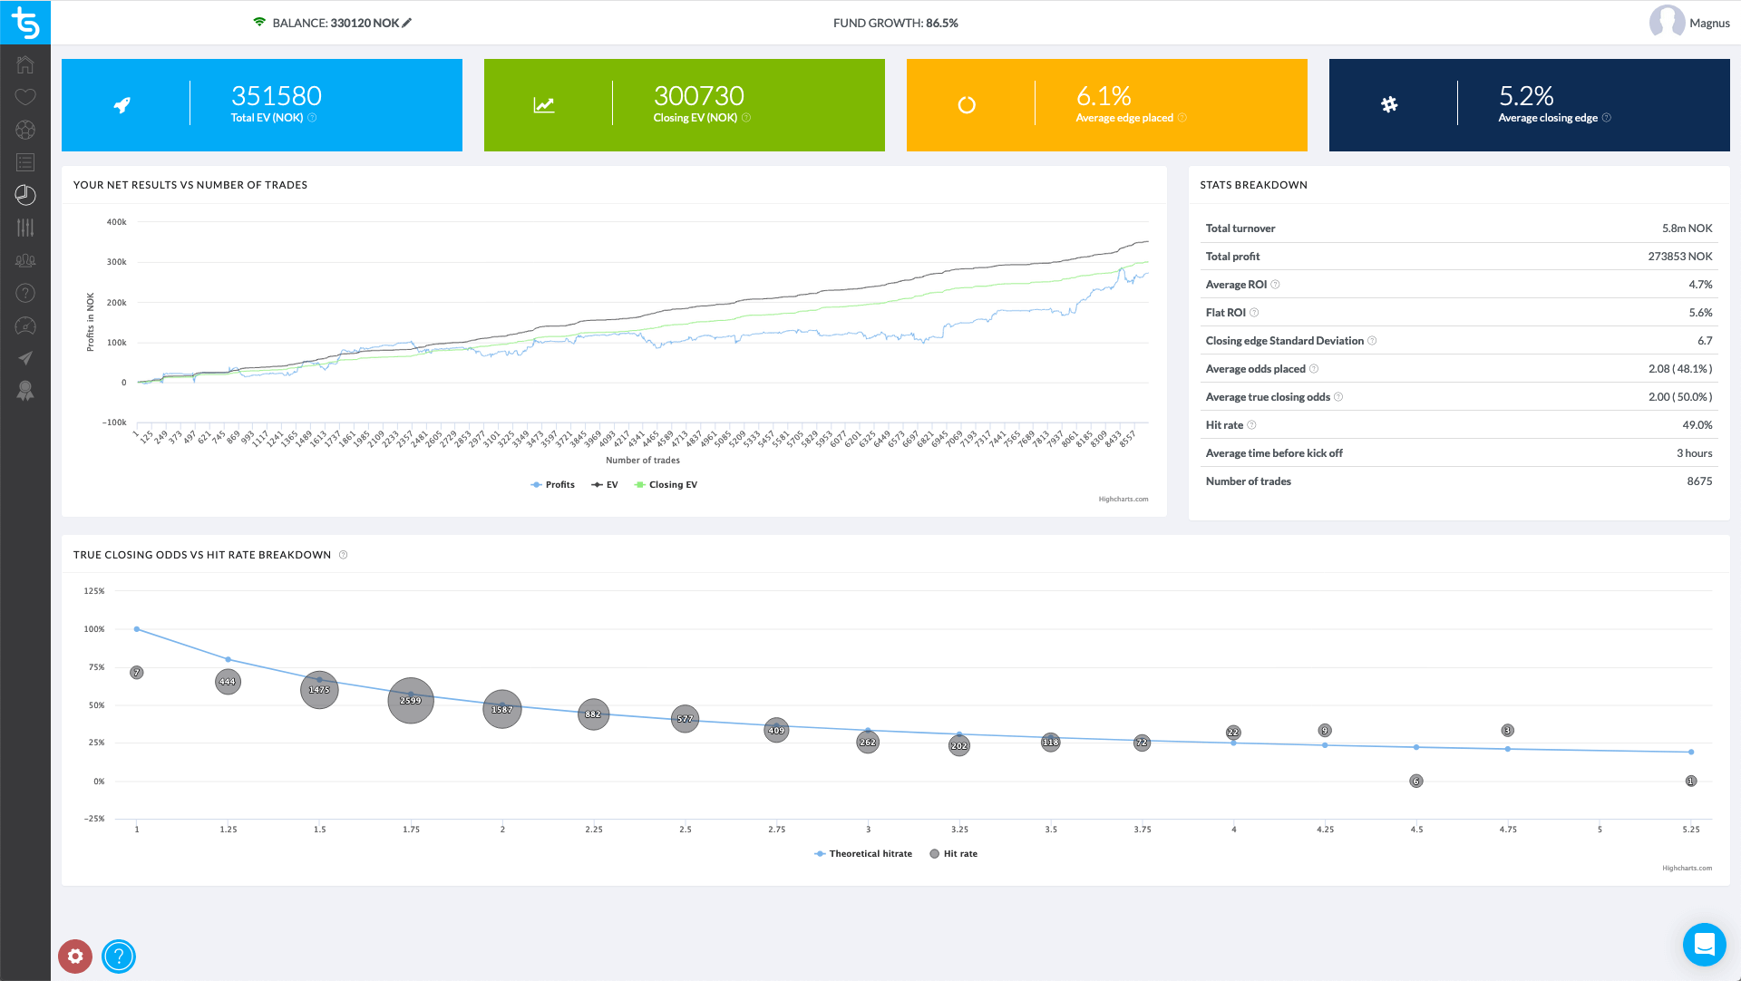This screenshot has width=1741, height=981.
Task: Open the sliders settings sidebar icon
Action: tap(25, 228)
